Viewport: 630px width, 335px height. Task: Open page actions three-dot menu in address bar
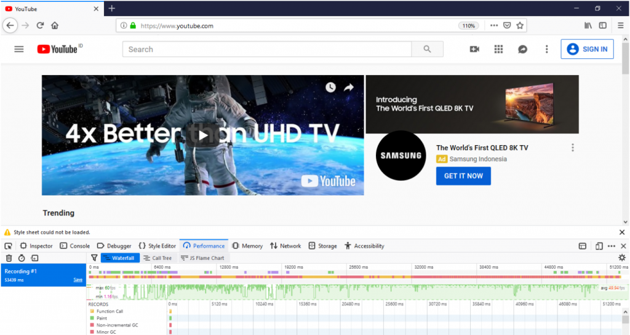[x=494, y=25]
